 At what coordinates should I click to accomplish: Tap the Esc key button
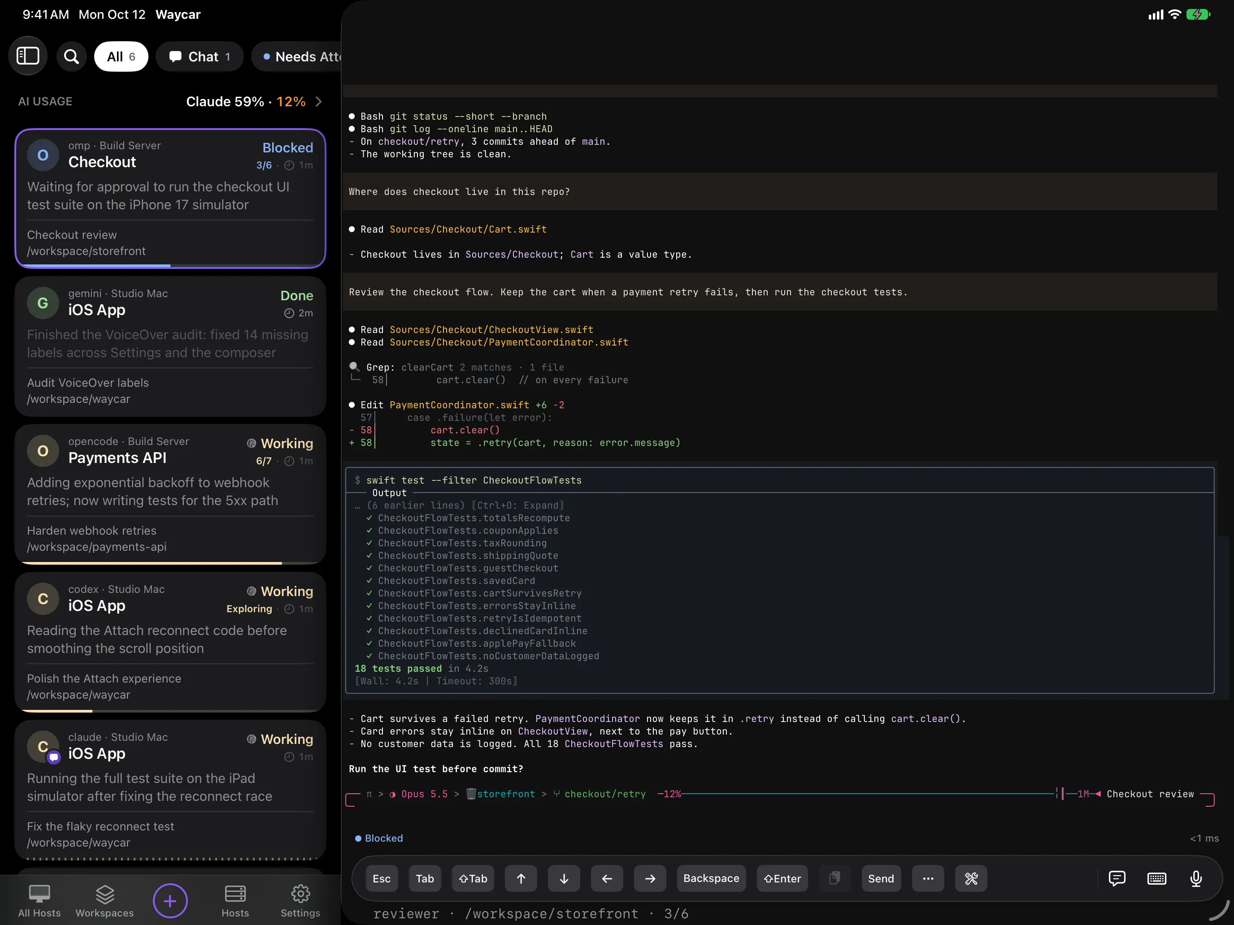[382, 878]
